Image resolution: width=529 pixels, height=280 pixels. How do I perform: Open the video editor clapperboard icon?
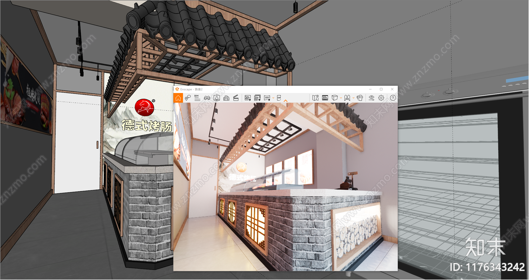(236, 98)
